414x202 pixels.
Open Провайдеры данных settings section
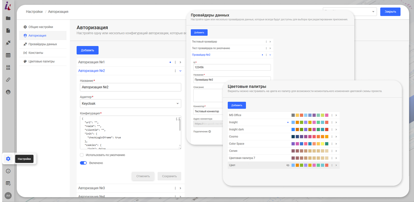pyautogui.click(x=43, y=44)
